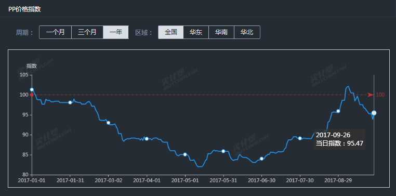
Task: Switch region to 全国
Action: (171, 32)
